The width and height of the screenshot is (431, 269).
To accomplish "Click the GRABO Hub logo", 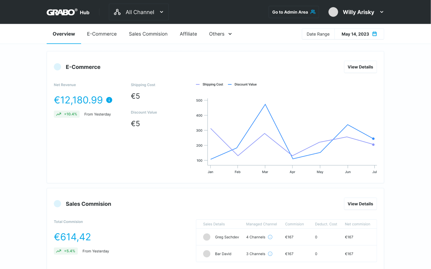I will [68, 12].
